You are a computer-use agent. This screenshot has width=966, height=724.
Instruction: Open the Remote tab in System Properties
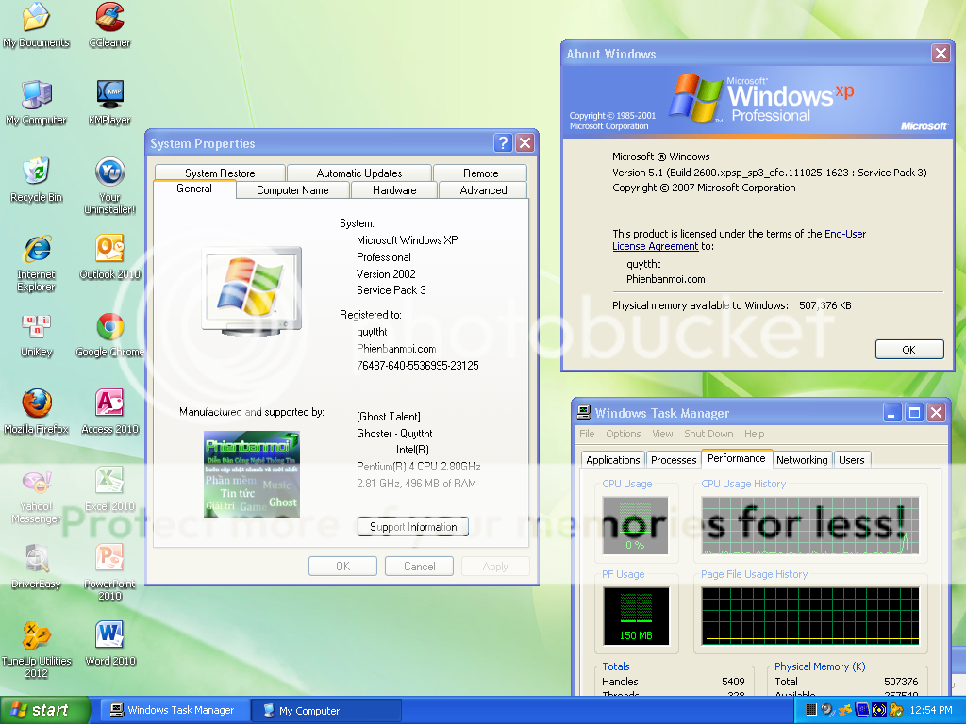(x=480, y=173)
